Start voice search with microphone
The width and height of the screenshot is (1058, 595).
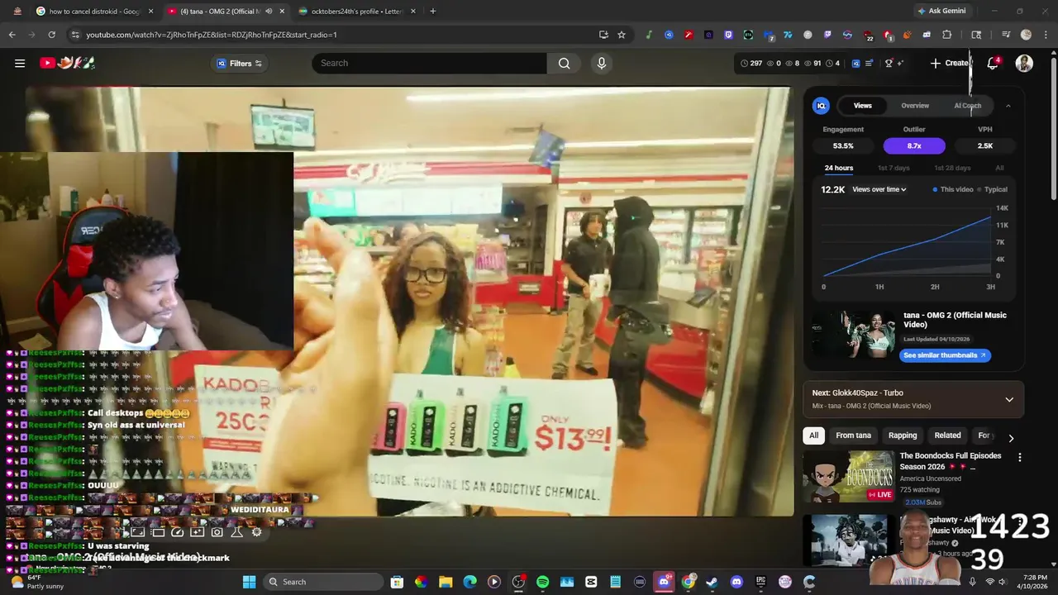601,63
